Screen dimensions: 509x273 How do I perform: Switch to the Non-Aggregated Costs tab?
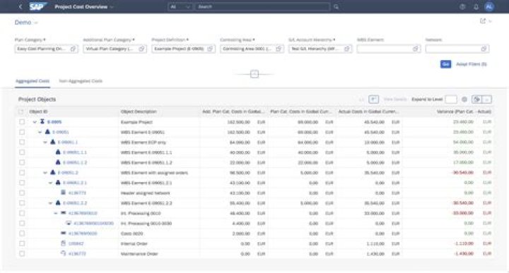coord(81,81)
